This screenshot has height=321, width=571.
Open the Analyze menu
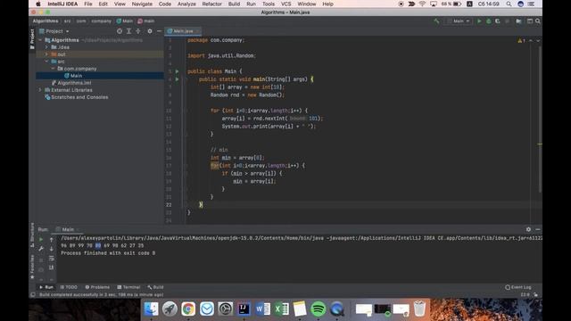[186, 4]
